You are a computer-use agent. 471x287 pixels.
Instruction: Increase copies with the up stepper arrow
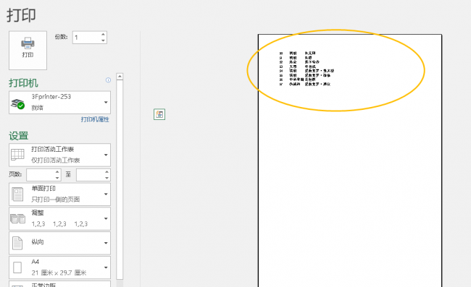click(x=104, y=35)
